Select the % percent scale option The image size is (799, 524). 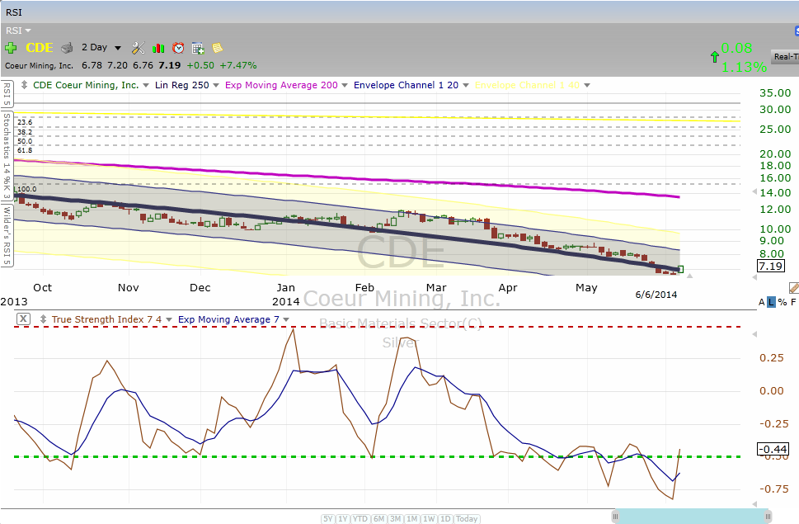pyautogui.click(x=783, y=302)
